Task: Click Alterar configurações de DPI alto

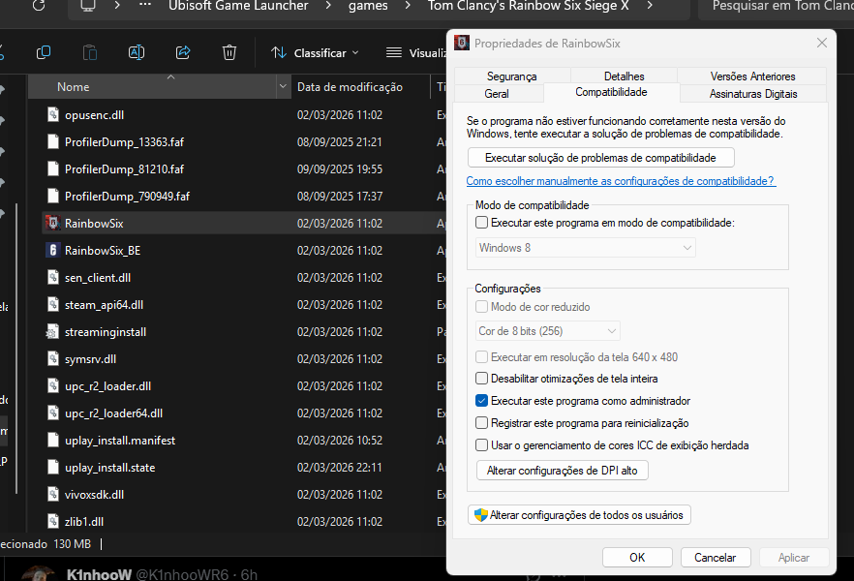Action: (562, 471)
